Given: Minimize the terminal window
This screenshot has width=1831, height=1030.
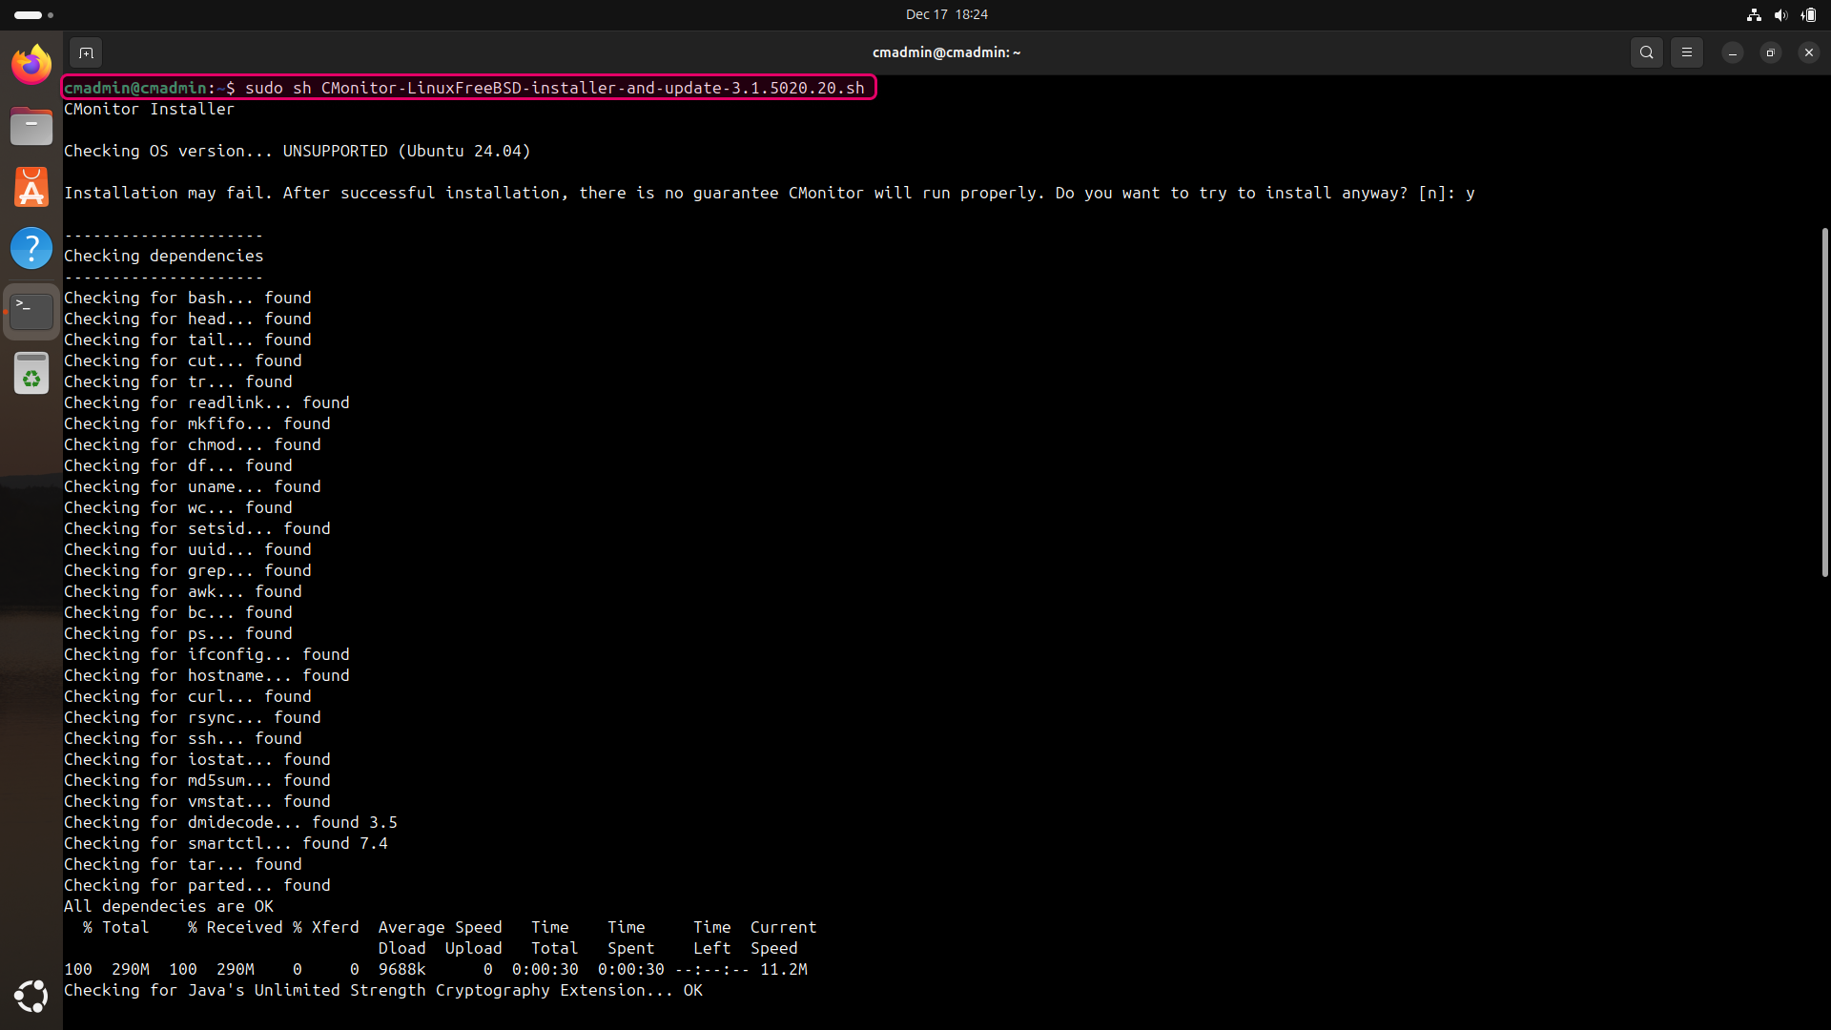Looking at the screenshot, I should (x=1733, y=52).
